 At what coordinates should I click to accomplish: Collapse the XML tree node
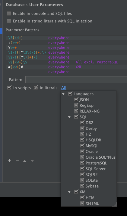point(69,192)
